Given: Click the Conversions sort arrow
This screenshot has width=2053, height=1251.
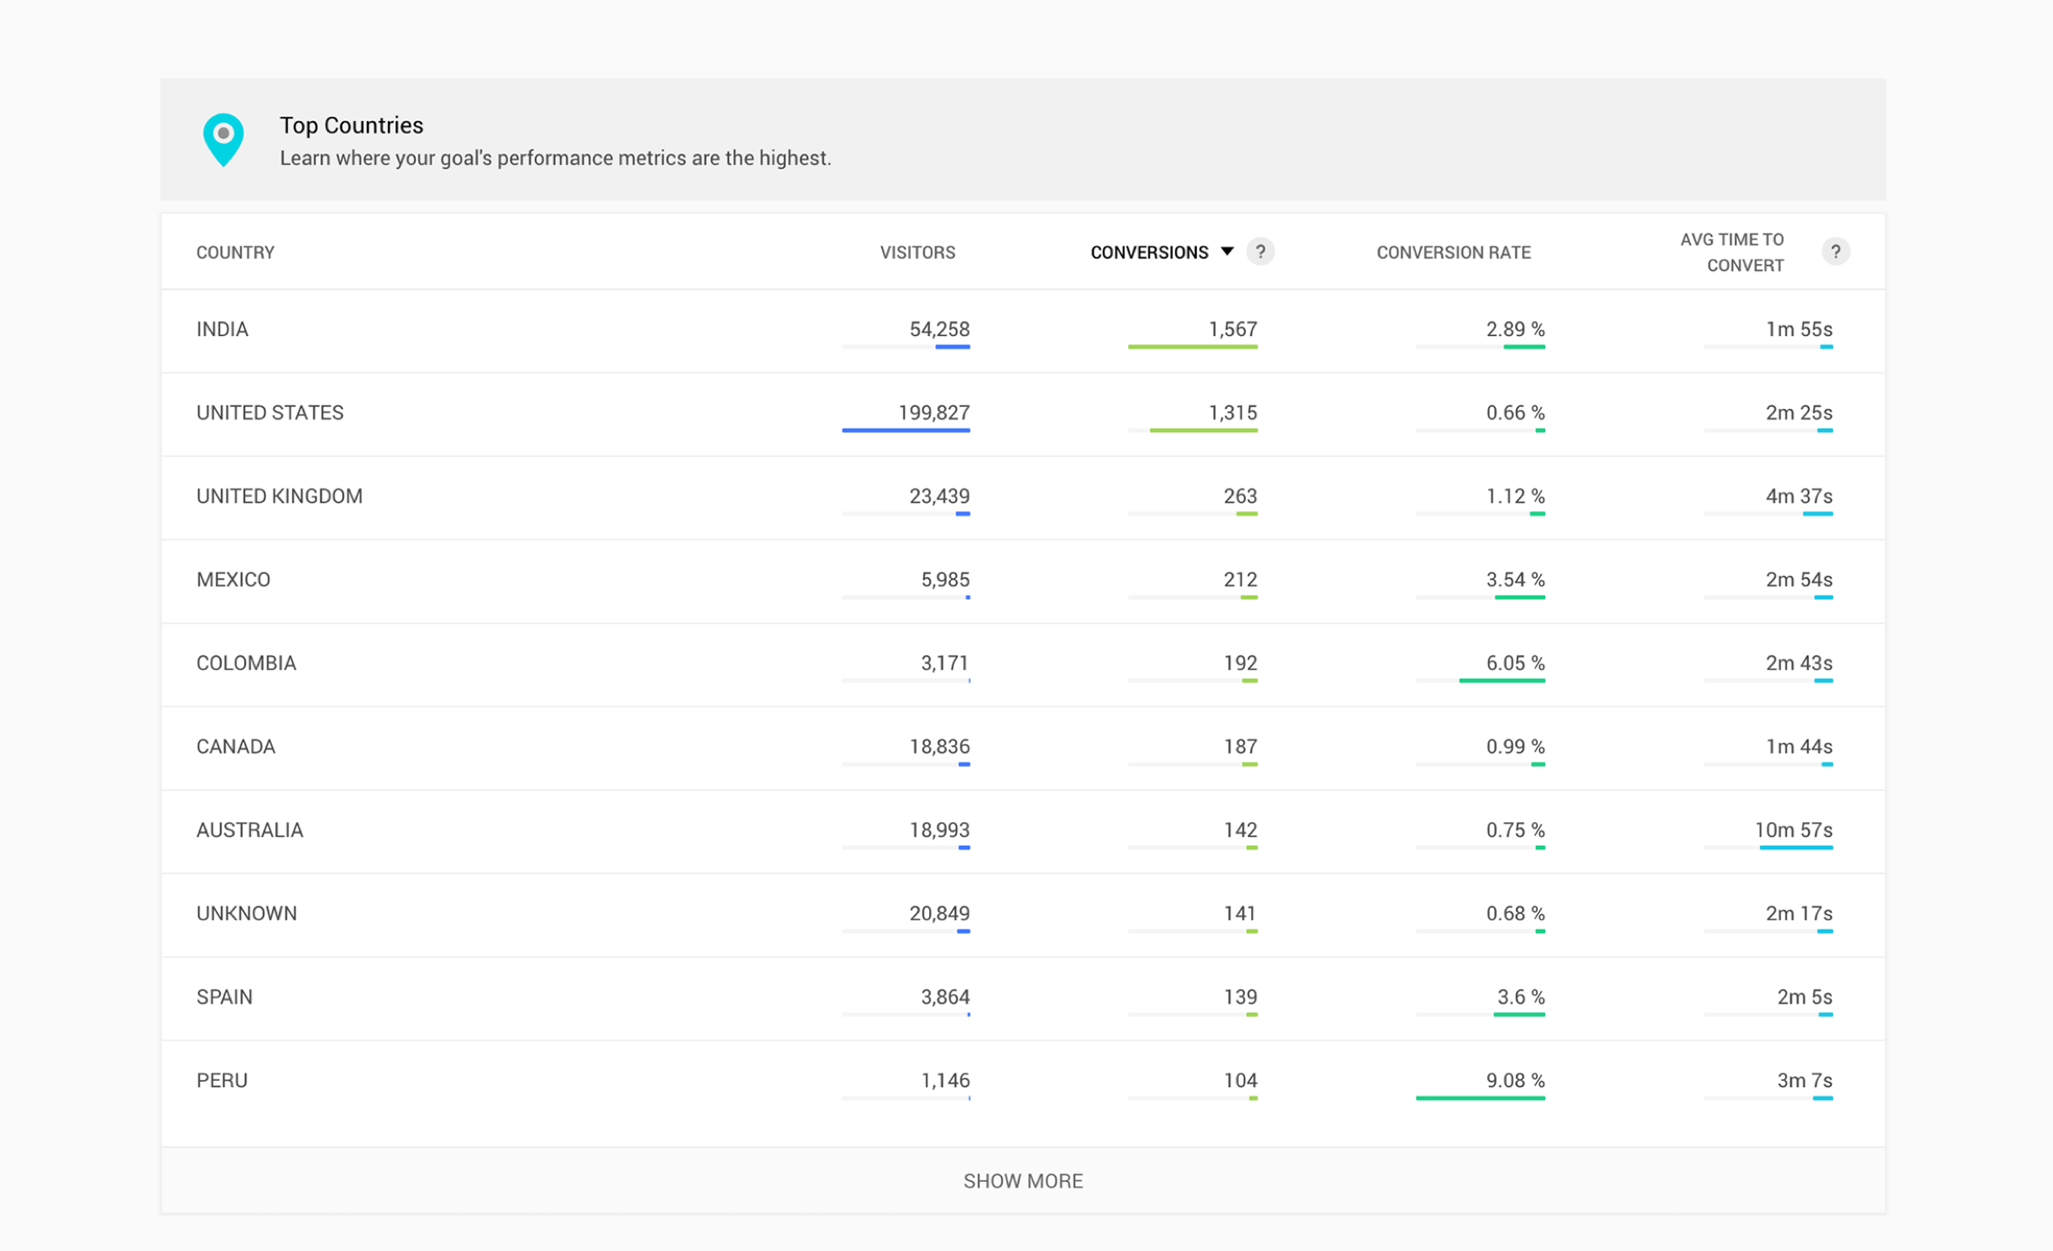Looking at the screenshot, I should [x=1227, y=252].
